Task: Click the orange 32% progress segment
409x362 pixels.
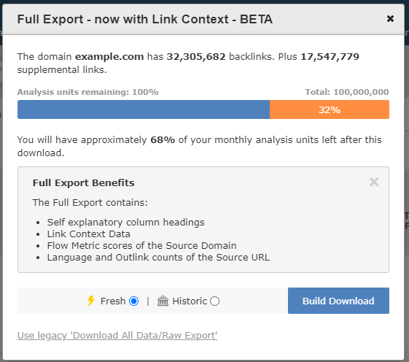Action: tap(330, 109)
